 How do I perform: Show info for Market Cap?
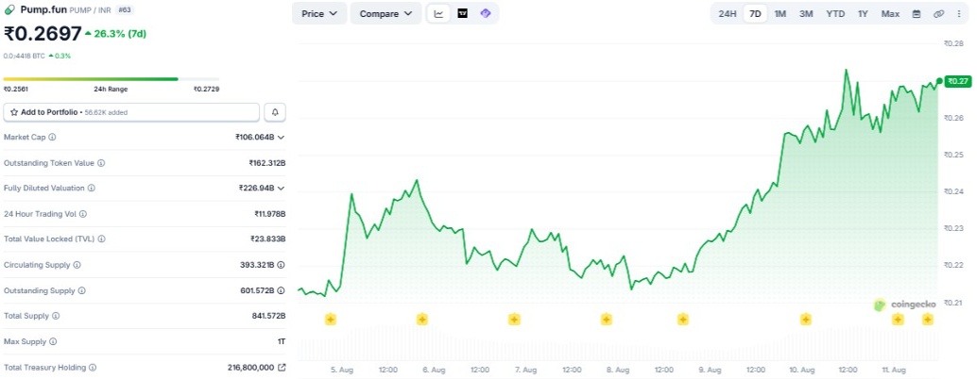[52, 137]
